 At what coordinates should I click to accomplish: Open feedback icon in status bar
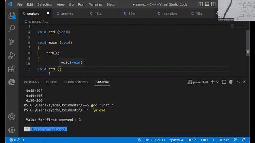(x=235, y=140)
